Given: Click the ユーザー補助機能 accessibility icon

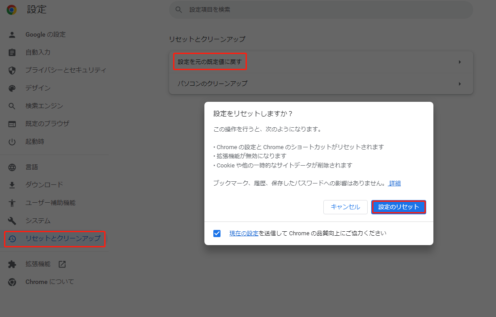Looking at the screenshot, I should click(x=12, y=203).
